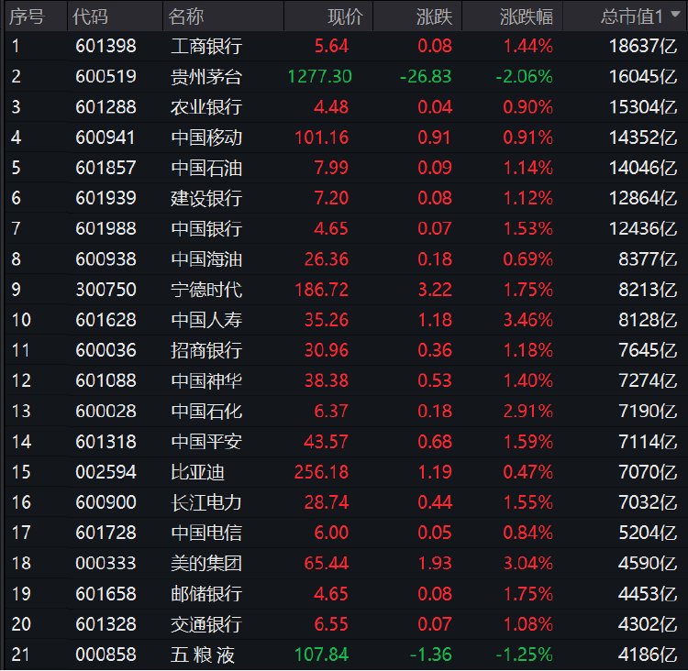Click percent change 3.46% for 中国人寿
This screenshot has width=688, height=671.
(x=527, y=320)
